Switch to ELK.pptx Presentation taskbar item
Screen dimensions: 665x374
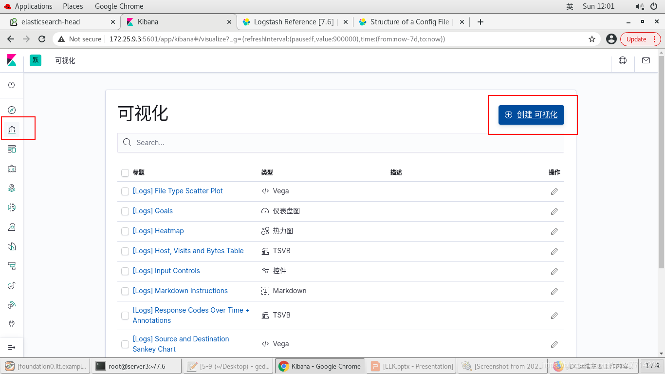(412, 366)
